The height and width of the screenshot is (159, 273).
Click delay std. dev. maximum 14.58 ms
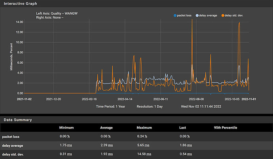click(x=144, y=154)
